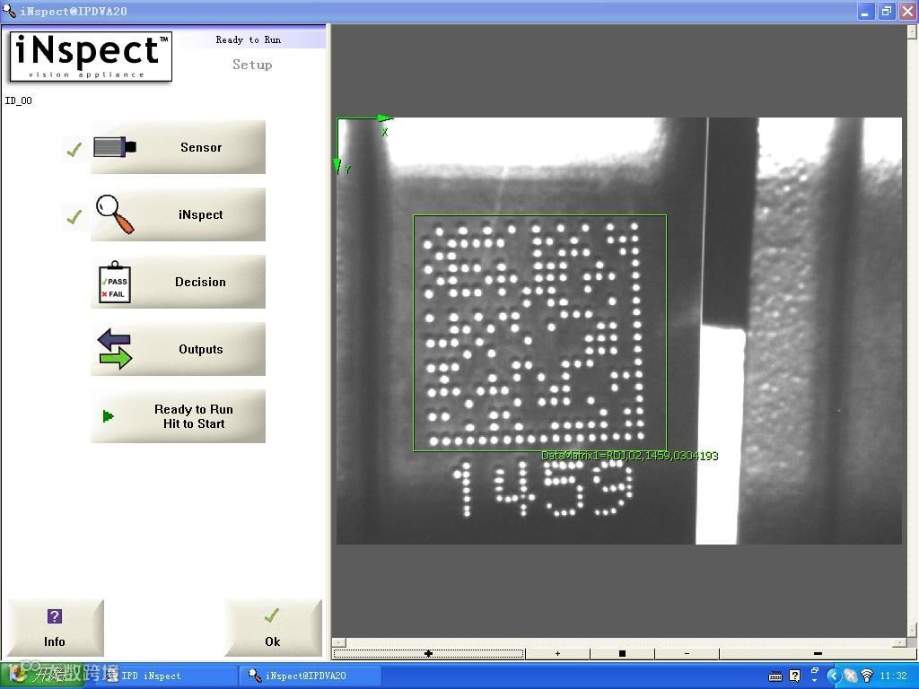Click the small plus zoom button
The width and height of the screenshot is (919, 689).
click(557, 653)
